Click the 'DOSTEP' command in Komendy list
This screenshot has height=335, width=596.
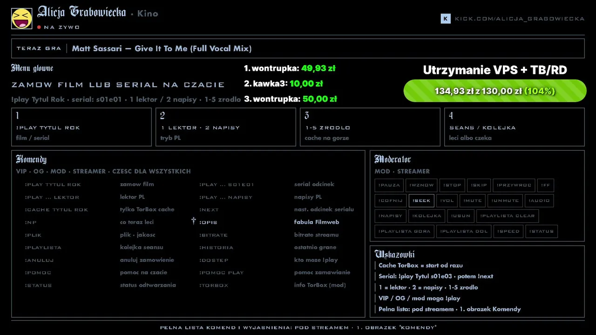pos(214,260)
